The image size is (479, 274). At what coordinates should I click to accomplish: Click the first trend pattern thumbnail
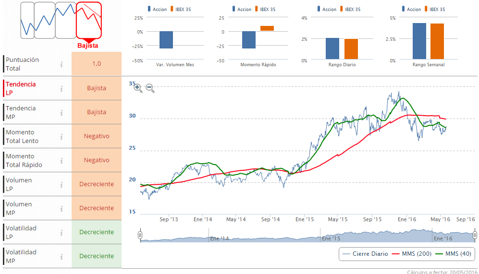click(x=27, y=20)
